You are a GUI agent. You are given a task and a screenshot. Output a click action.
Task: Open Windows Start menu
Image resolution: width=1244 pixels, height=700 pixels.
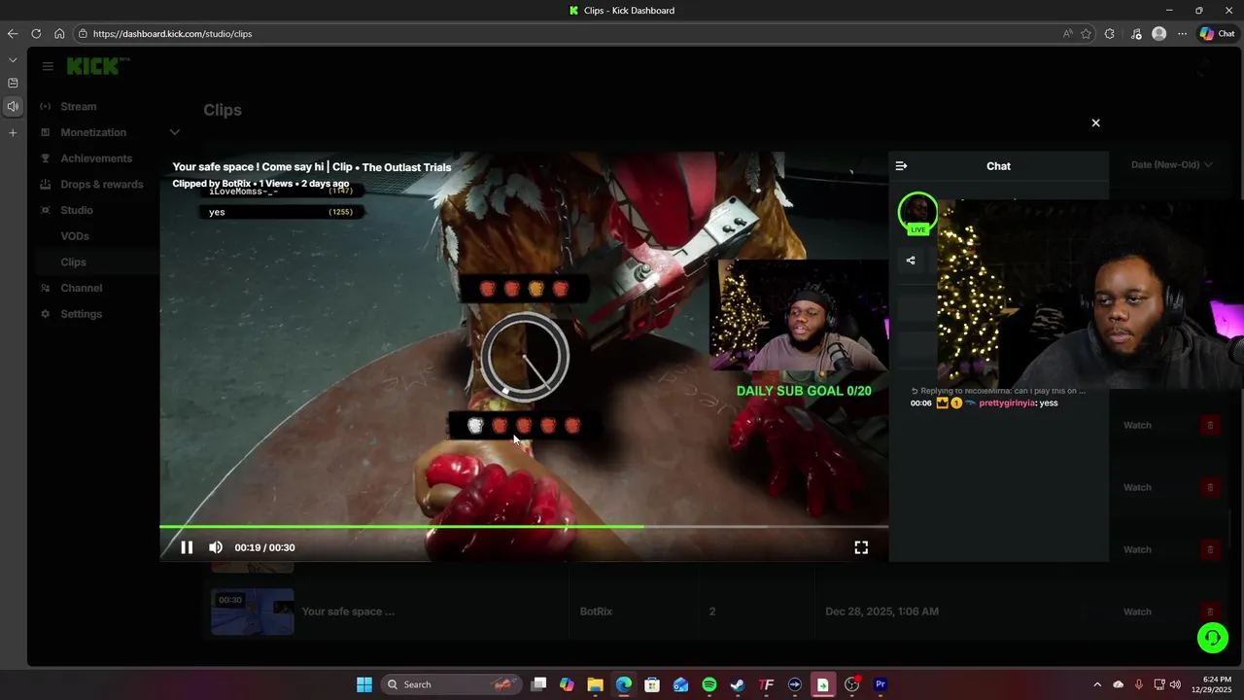tap(364, 684)
